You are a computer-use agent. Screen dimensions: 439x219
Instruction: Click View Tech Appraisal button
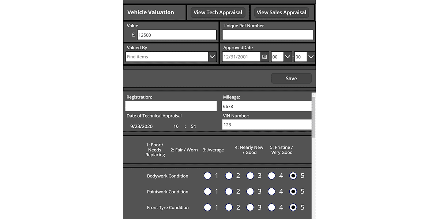(x=218, y=12)
